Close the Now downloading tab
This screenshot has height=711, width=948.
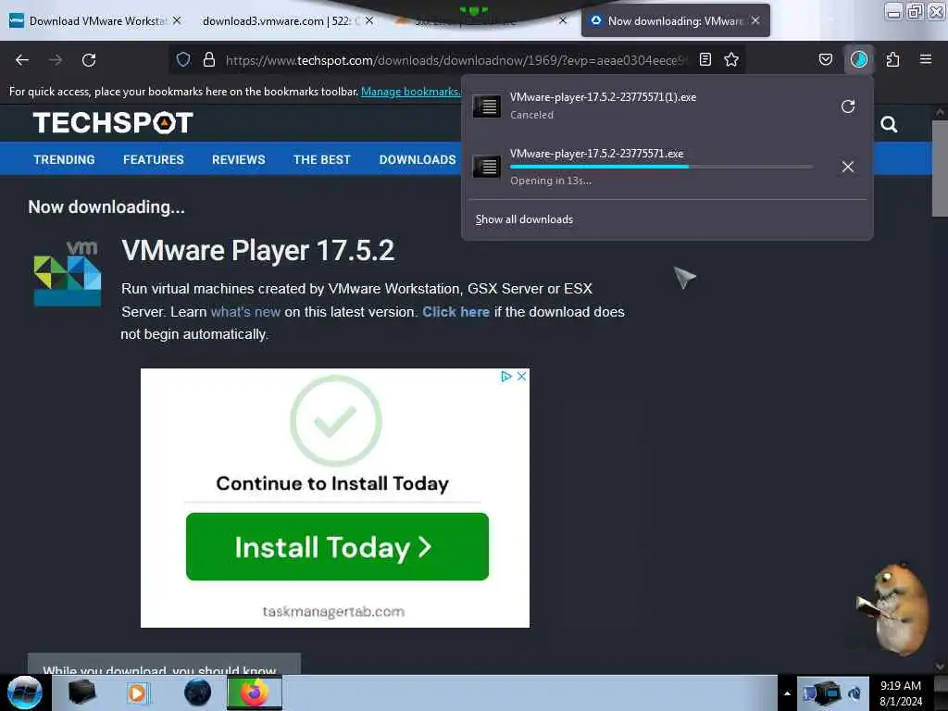tap(755, 20)
